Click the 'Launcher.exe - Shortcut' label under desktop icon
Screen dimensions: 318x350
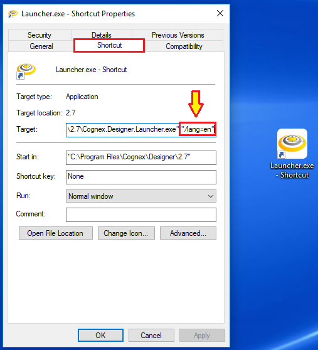point(292,171)
